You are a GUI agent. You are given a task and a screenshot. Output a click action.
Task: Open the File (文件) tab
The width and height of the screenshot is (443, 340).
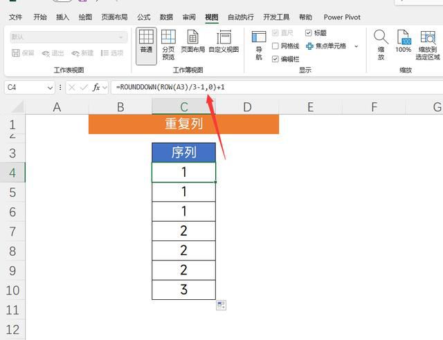pyautogui.click(x=15, y=17)
